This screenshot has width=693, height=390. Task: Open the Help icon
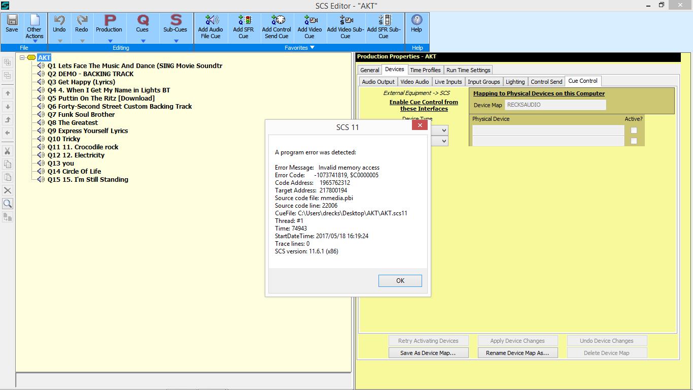[x=417, y=21]
